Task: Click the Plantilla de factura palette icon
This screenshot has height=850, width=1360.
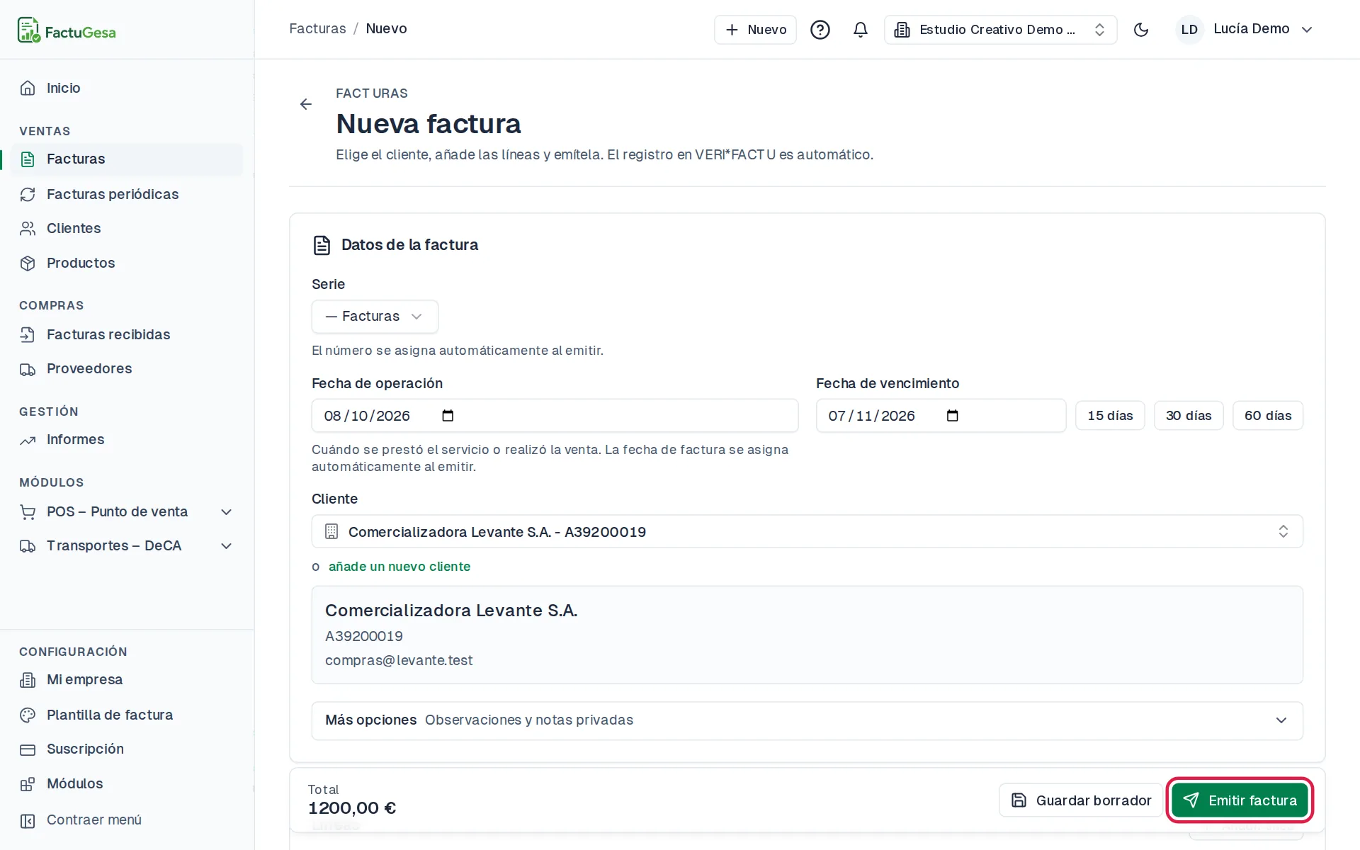Action: (x=28, y=715)
